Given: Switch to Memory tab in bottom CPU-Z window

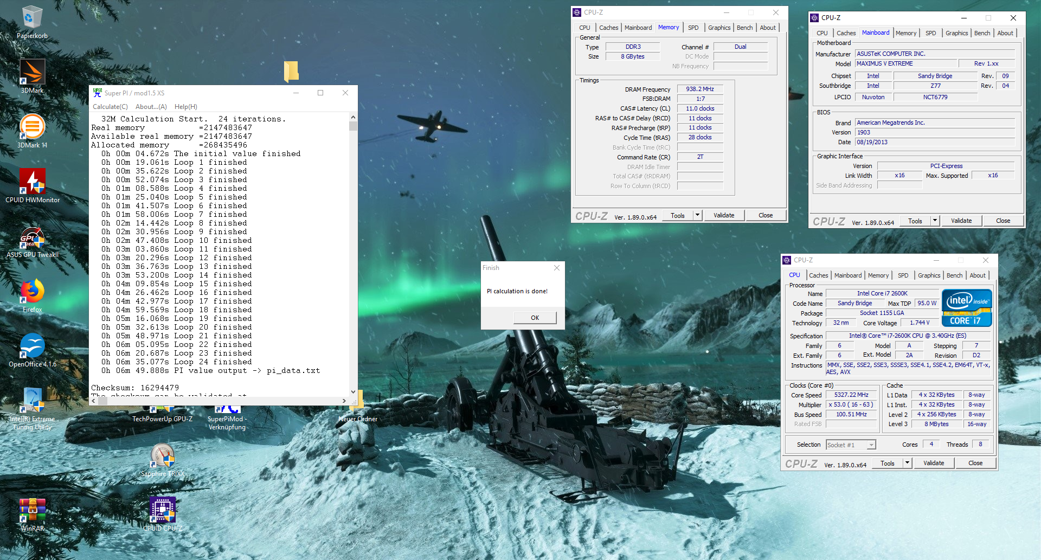Looking at the screenshot, I should [878, 275].
